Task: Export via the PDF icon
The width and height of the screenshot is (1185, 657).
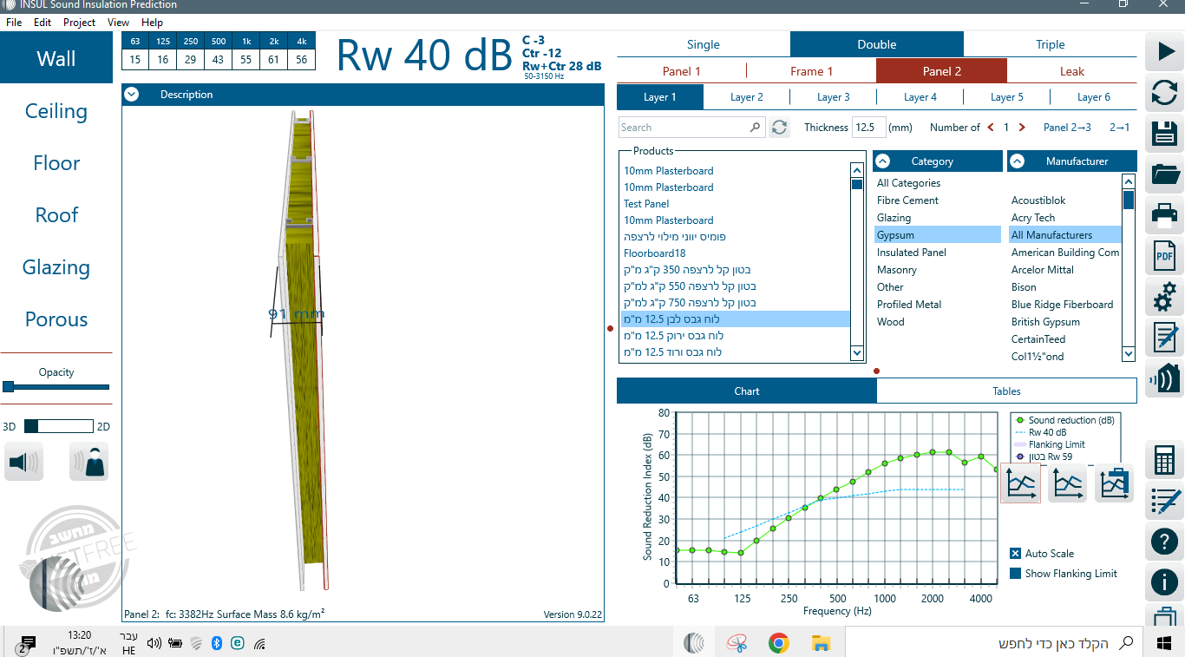Action: 1164,256
